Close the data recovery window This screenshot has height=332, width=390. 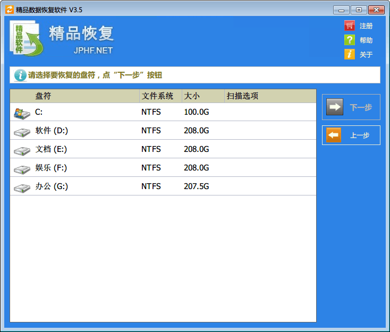click(x=376, y=10)
